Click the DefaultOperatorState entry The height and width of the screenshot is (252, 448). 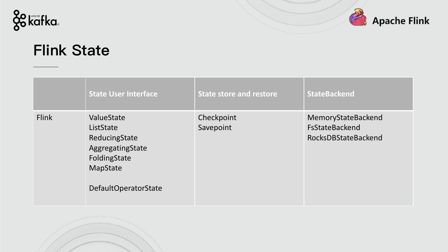(x=125, y=188)
